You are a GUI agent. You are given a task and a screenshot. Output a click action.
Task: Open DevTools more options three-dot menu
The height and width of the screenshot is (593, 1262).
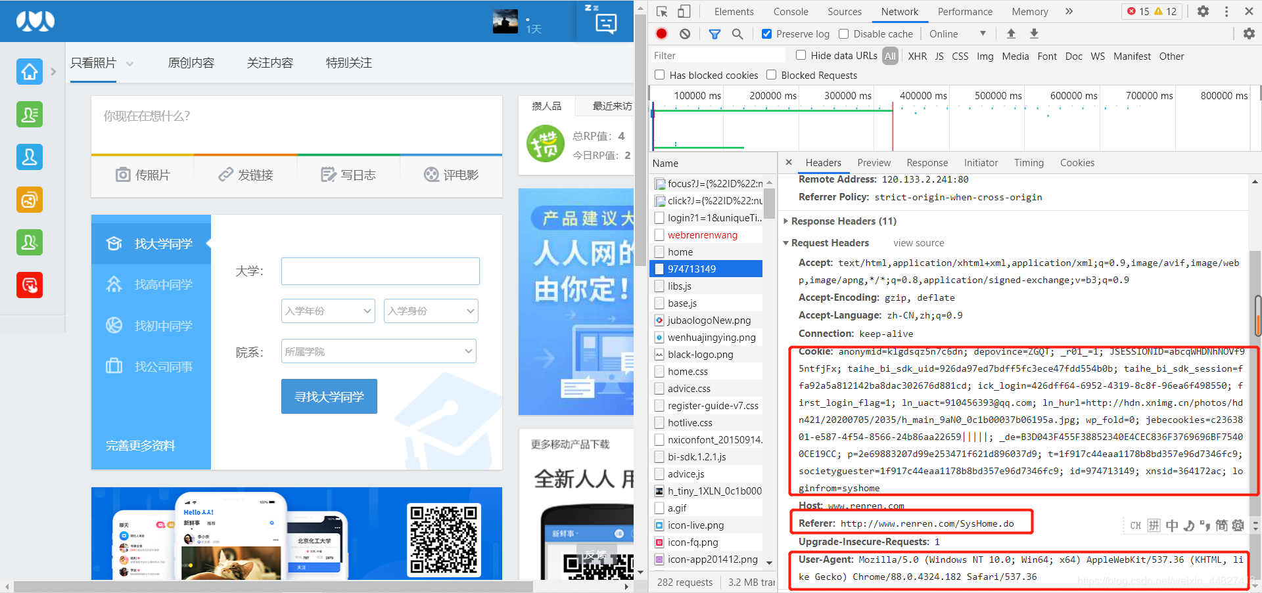tap(1227, 11)
